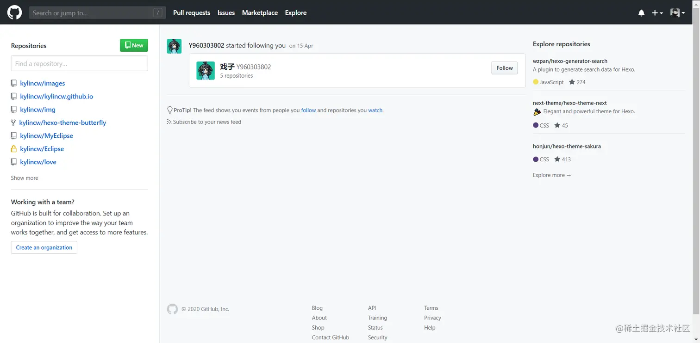Click the repo icon beside kylincw/kylincw.github.io
Viewport: 700px width, 343px height.
pos(14,97)
